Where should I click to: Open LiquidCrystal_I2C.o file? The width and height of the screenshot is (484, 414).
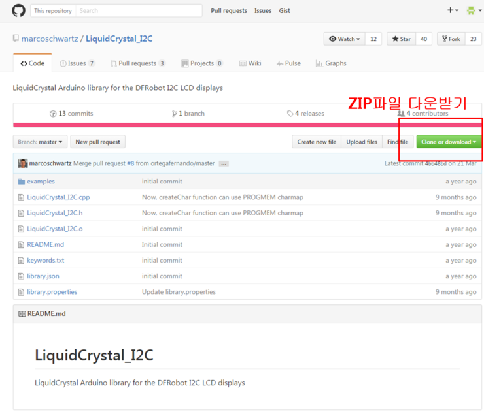pyautogui.click(x=55, y=229)
